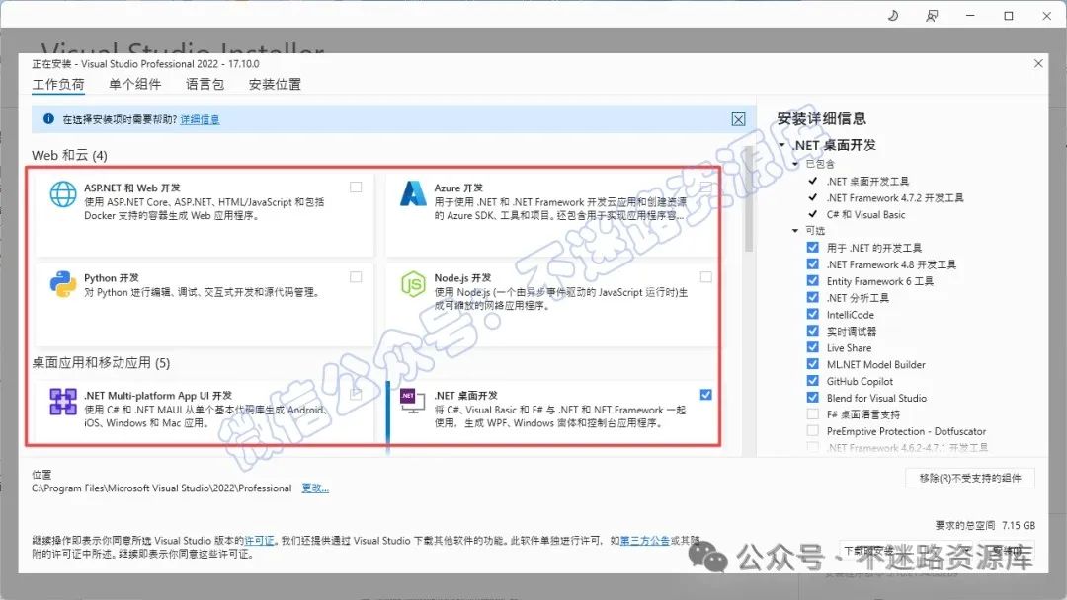Uncheck .NET 分析工具 option
The height and width of the screenshot is (600, 1067).
tap(812, 297)
